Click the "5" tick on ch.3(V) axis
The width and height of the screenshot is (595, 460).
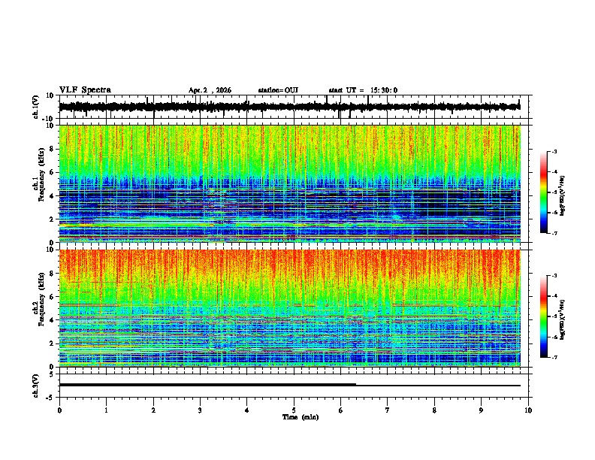click(x=53, y=374)
